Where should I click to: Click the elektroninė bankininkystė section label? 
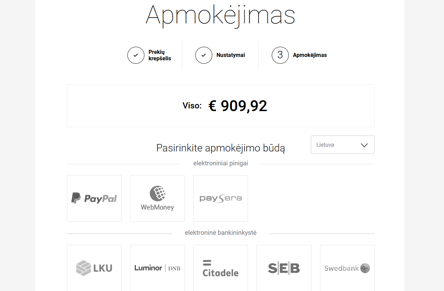pyautogui.click(x=221, y=233)
